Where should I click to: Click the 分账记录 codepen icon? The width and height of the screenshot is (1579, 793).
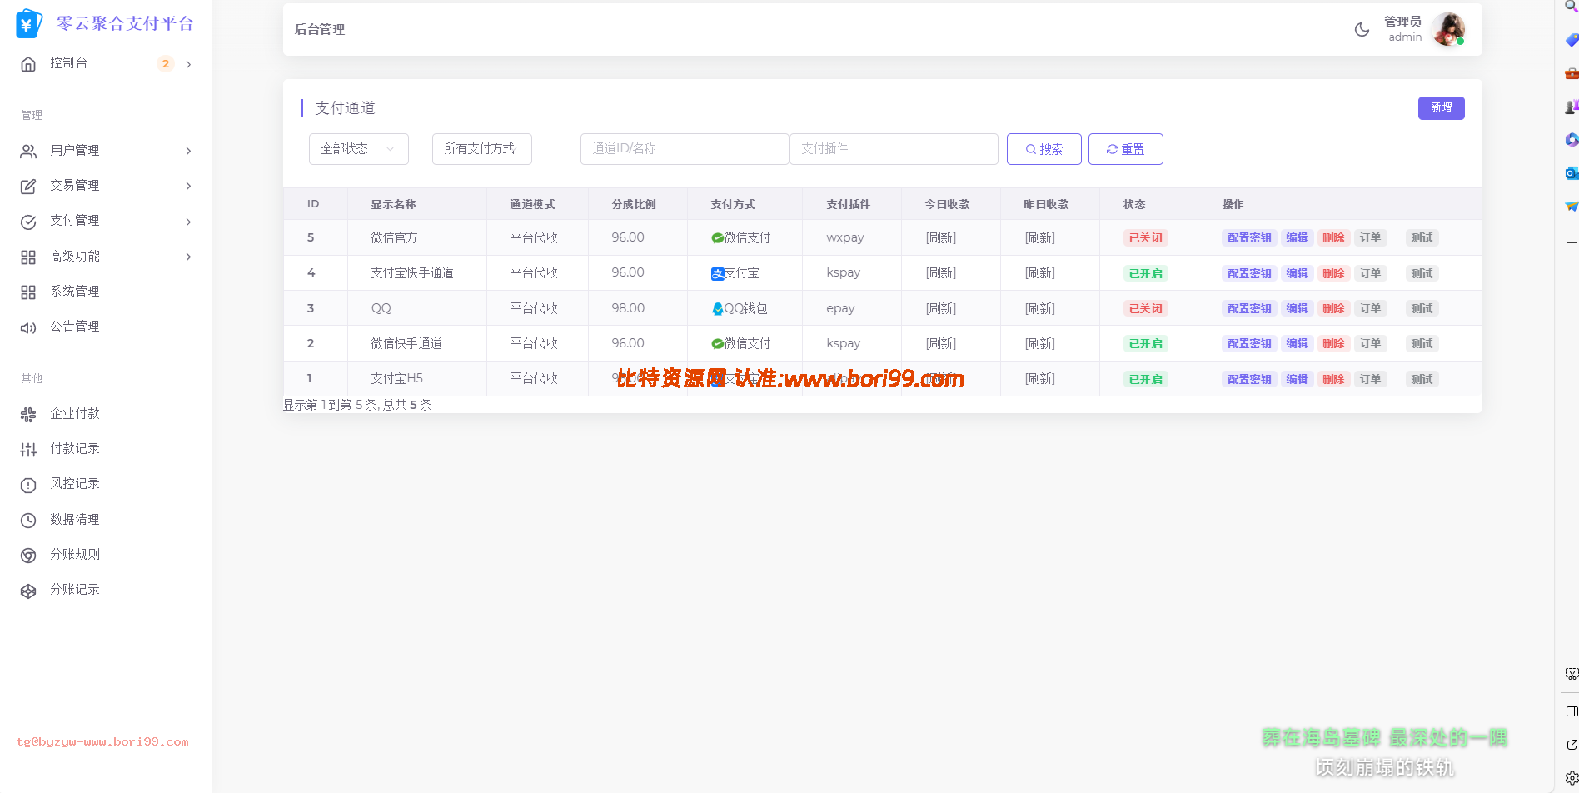click(x=28, y=591)
